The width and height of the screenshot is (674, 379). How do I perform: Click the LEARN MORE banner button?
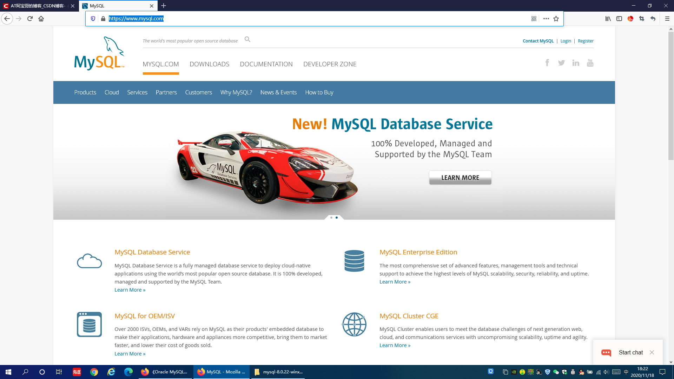[x=460, y=178]
